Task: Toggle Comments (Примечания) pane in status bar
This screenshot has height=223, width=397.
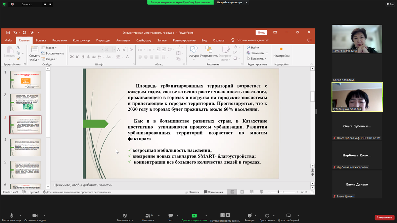Action: 213,192
